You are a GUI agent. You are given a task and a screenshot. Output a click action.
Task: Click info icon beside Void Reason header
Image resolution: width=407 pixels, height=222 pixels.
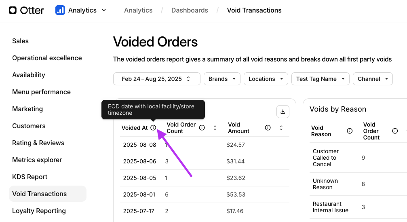click(350, 131)
